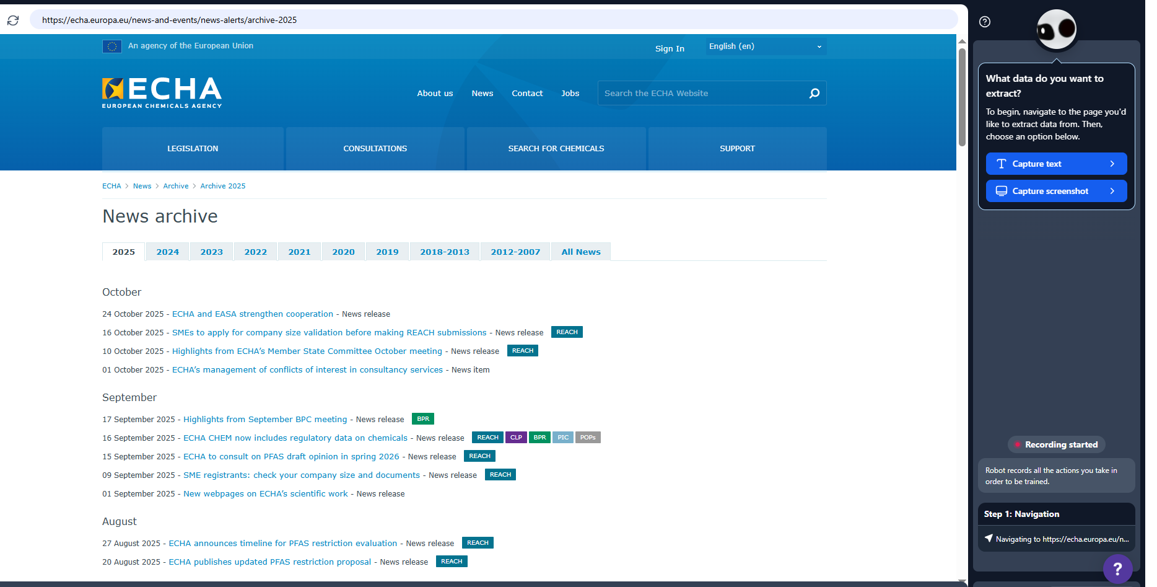Switch to the 2024 archive tab
Screen dimensions: 1157x587
tap(167, 252)
